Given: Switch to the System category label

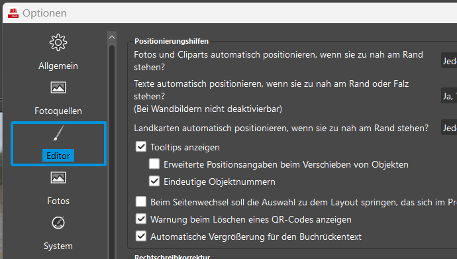Looking at the screenshot, I should click(x=58, y=246).
